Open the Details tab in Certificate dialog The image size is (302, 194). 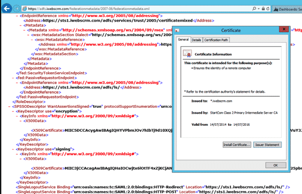tap(196, 40)
